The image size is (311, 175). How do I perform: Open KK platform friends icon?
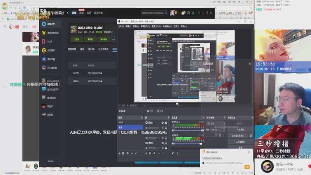pos(189,13)
